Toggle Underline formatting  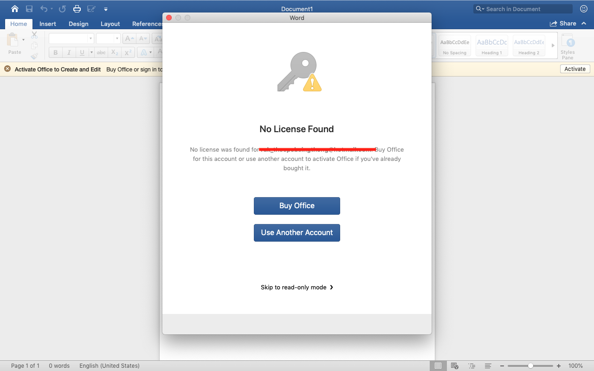[x=82, y=52]
